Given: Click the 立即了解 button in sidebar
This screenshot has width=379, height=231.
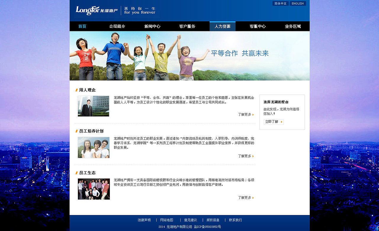Looking at the screenshot, I should pyautogui.click(x=274, y=122).
